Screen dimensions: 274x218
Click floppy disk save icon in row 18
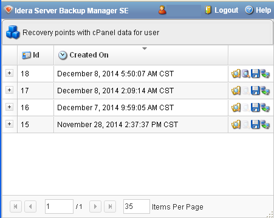tap(255, 74)
